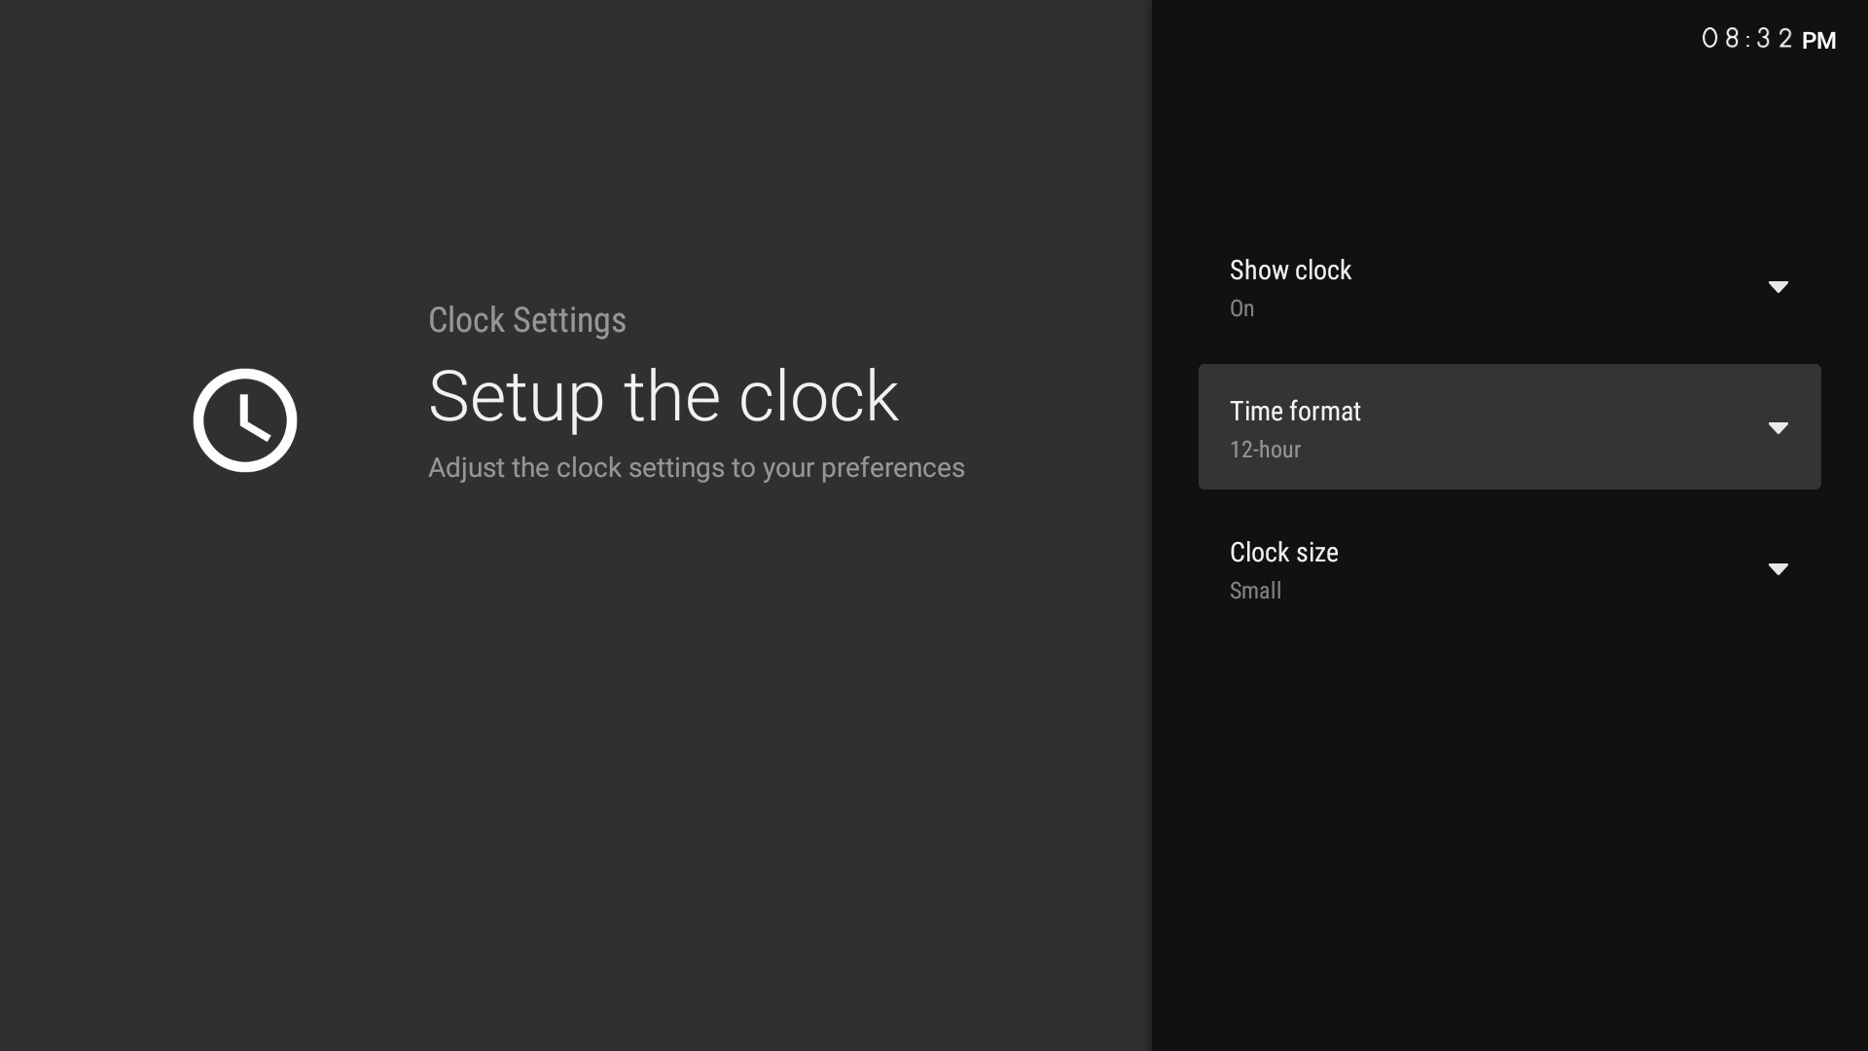Click the "Setup the clock" heading
The image size is (1868, 1051).
point(663,397)
